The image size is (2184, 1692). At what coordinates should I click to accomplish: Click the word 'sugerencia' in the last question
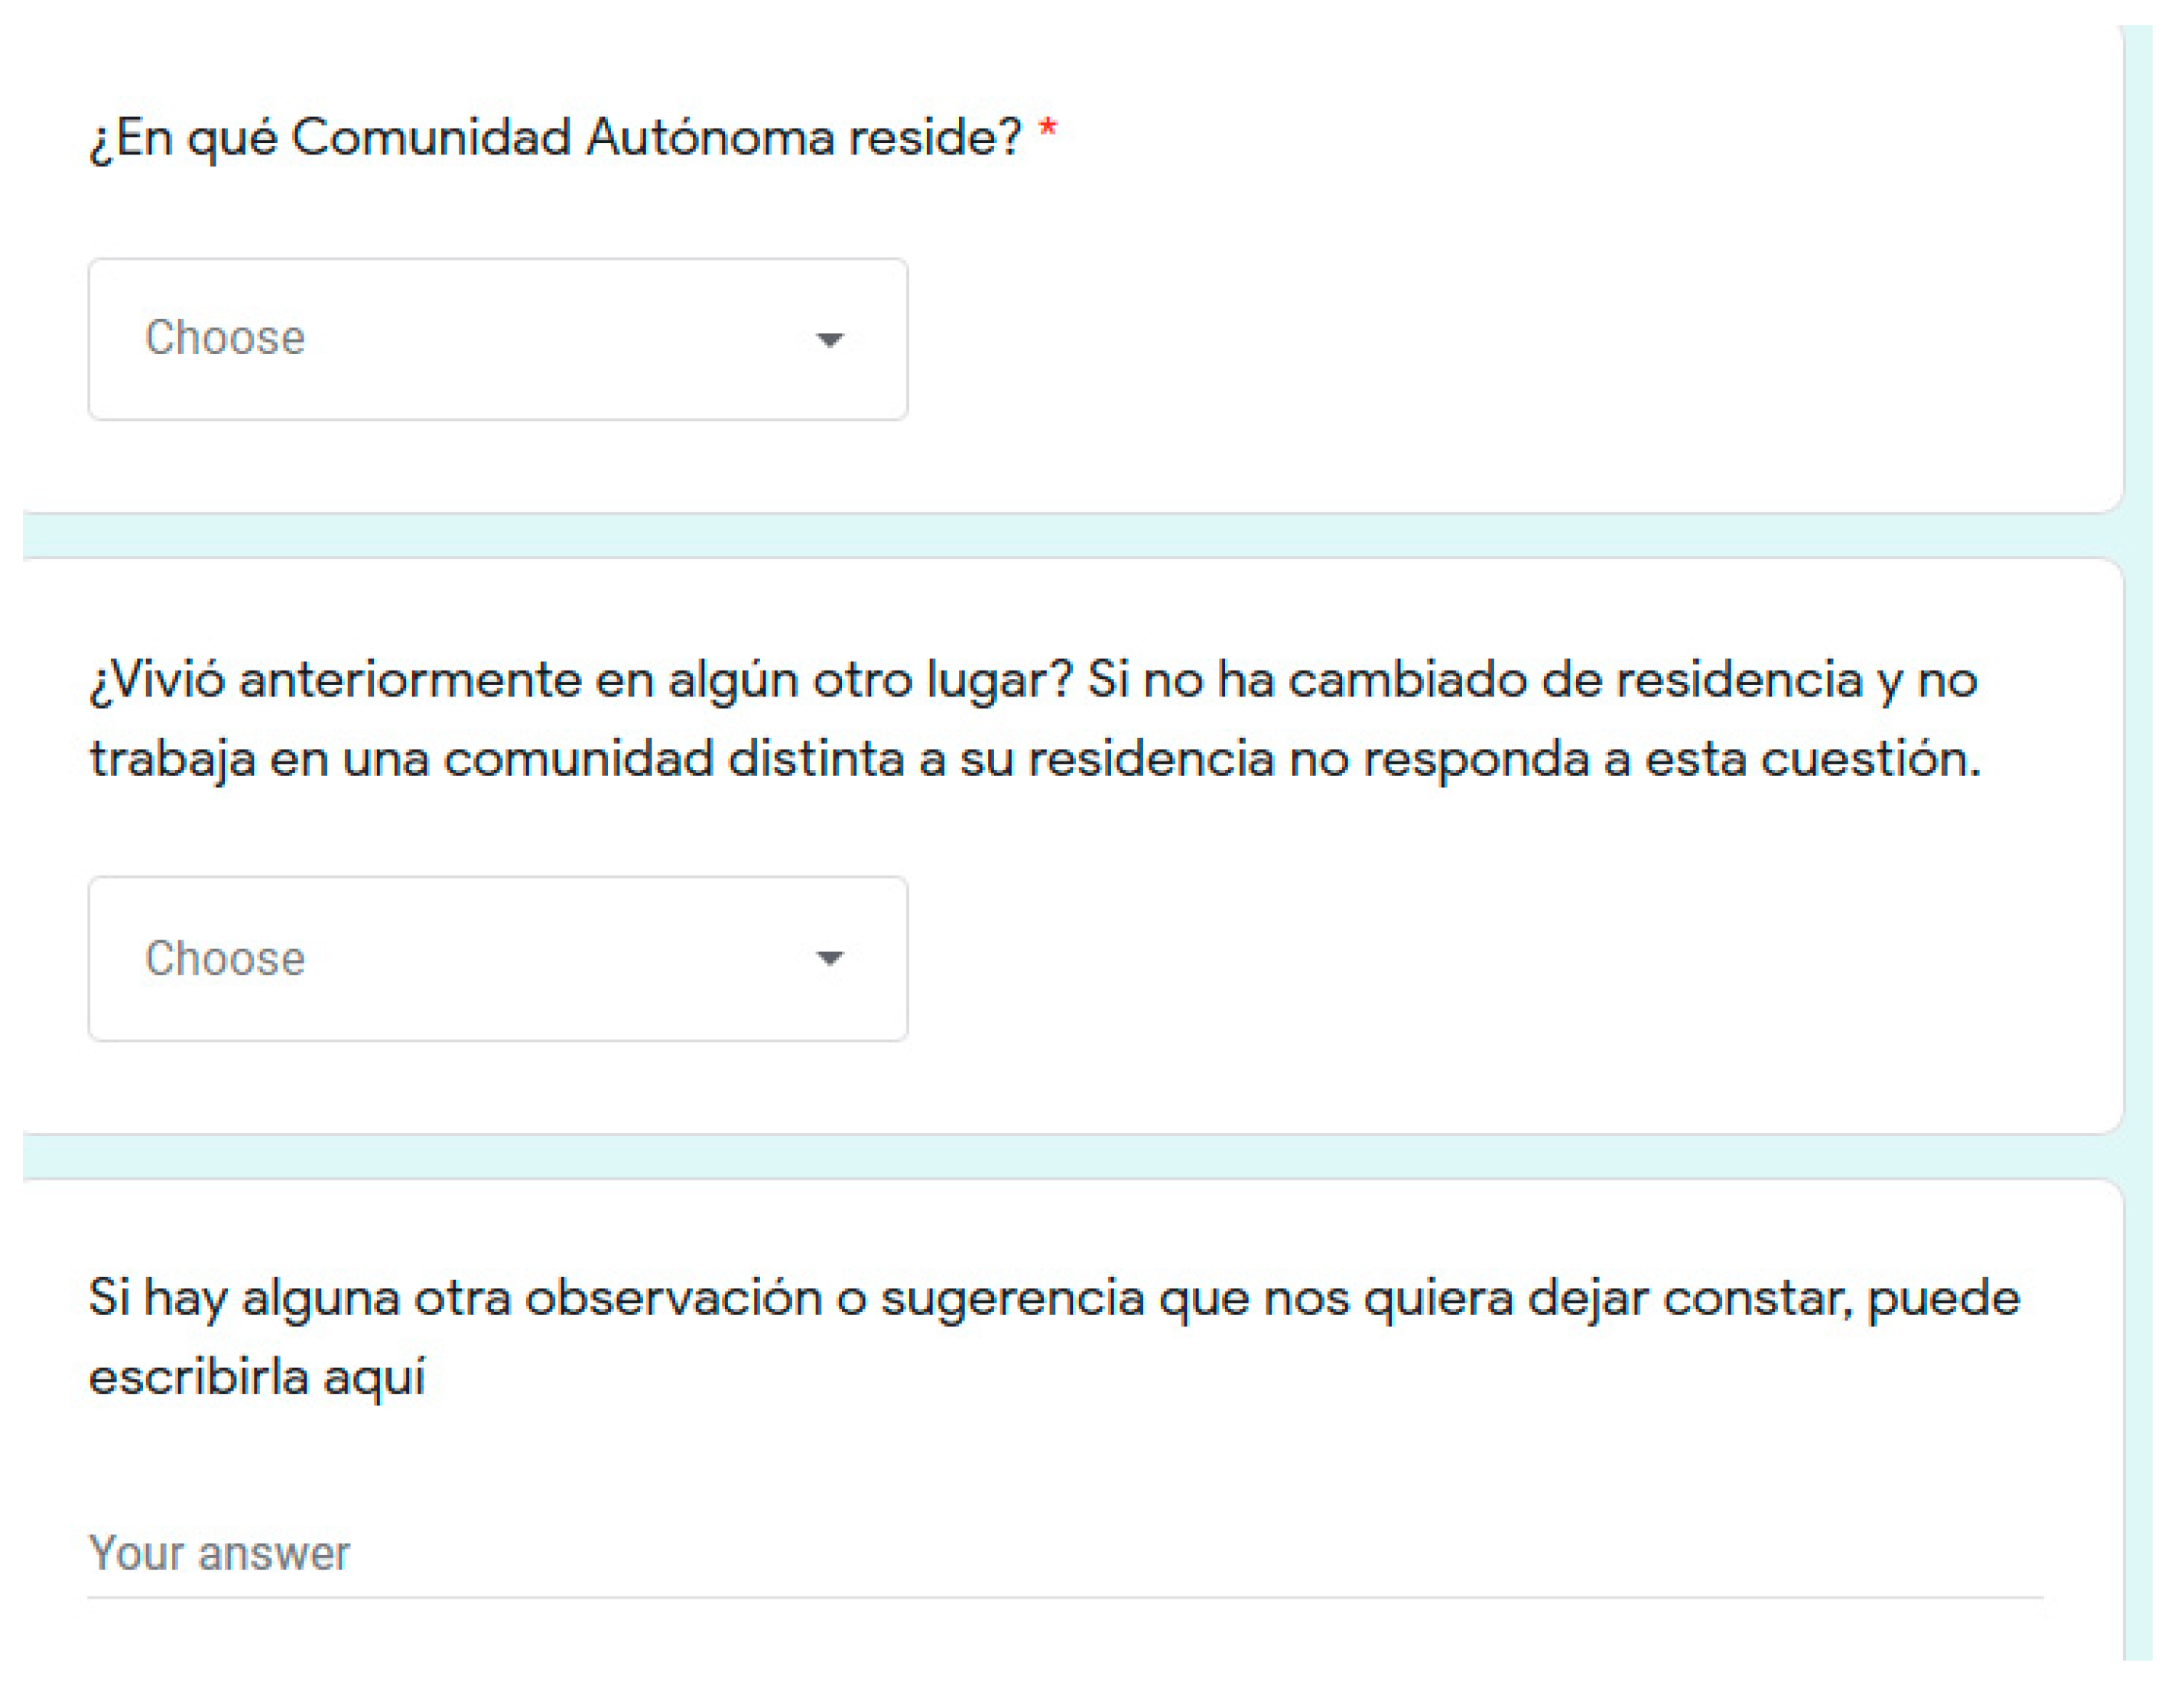(1012, 1299)
